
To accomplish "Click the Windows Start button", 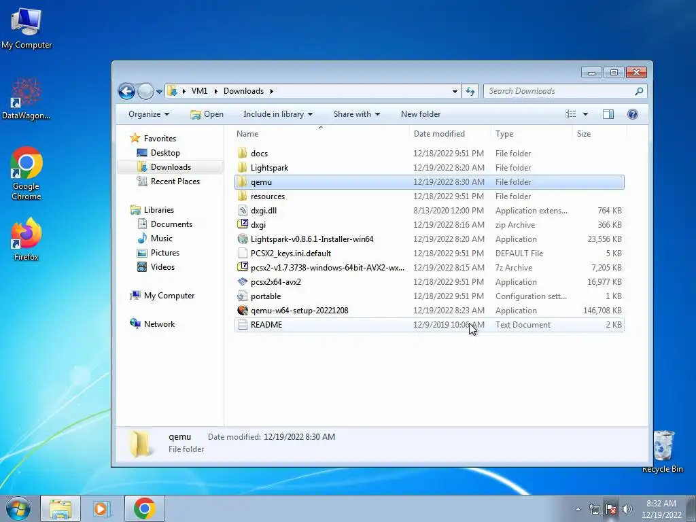I will (x=18, y=508).
